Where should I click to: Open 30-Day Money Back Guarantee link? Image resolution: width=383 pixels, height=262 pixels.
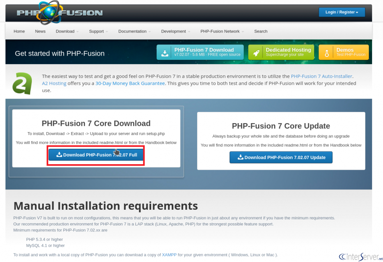pos(130,83)
